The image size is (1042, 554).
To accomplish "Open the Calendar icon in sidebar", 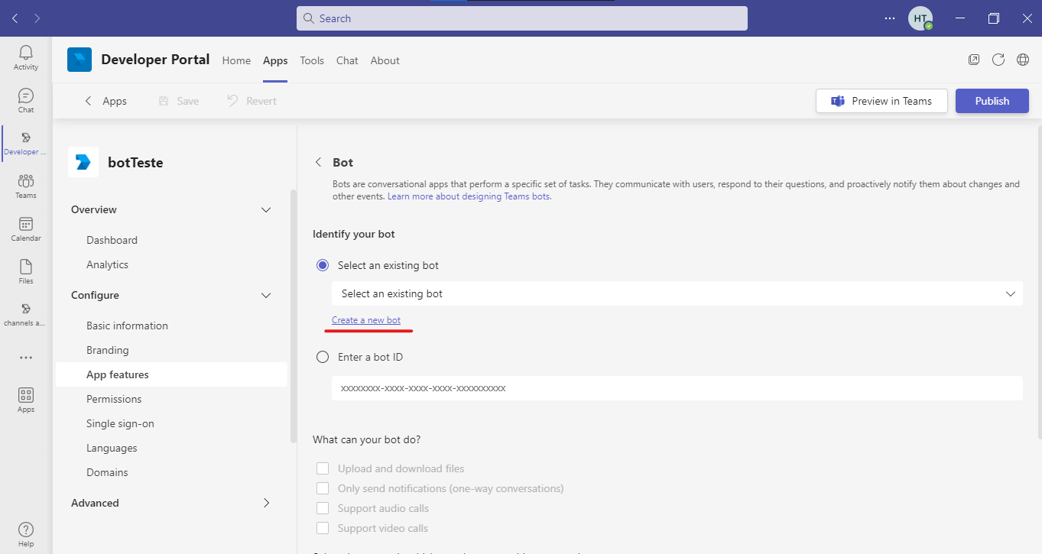I will (x=26, y=228).
